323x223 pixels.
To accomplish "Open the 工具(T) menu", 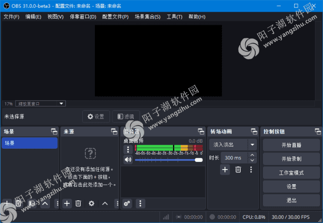I will coord(175,17).
